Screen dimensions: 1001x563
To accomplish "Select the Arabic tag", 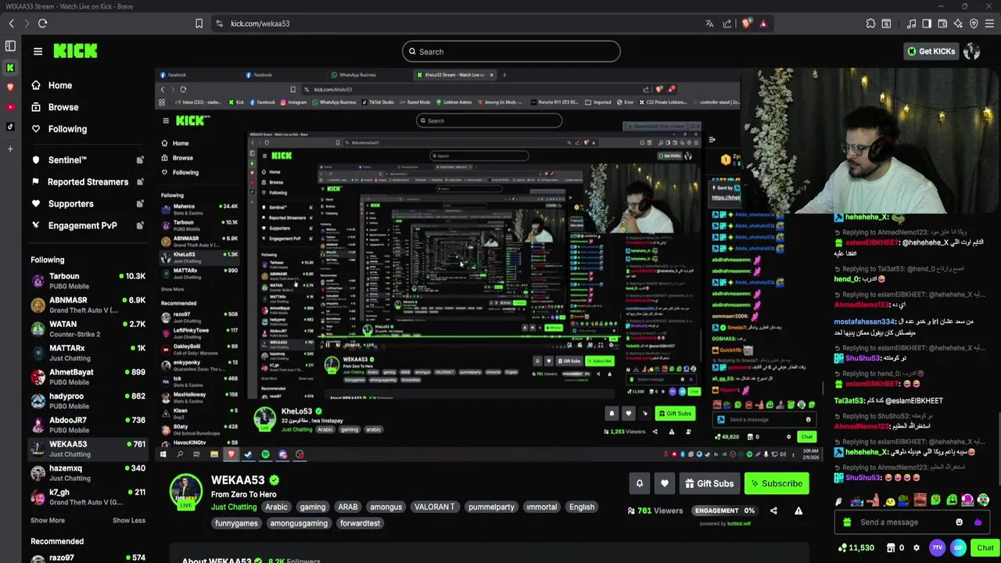I will tap(276, 507).
